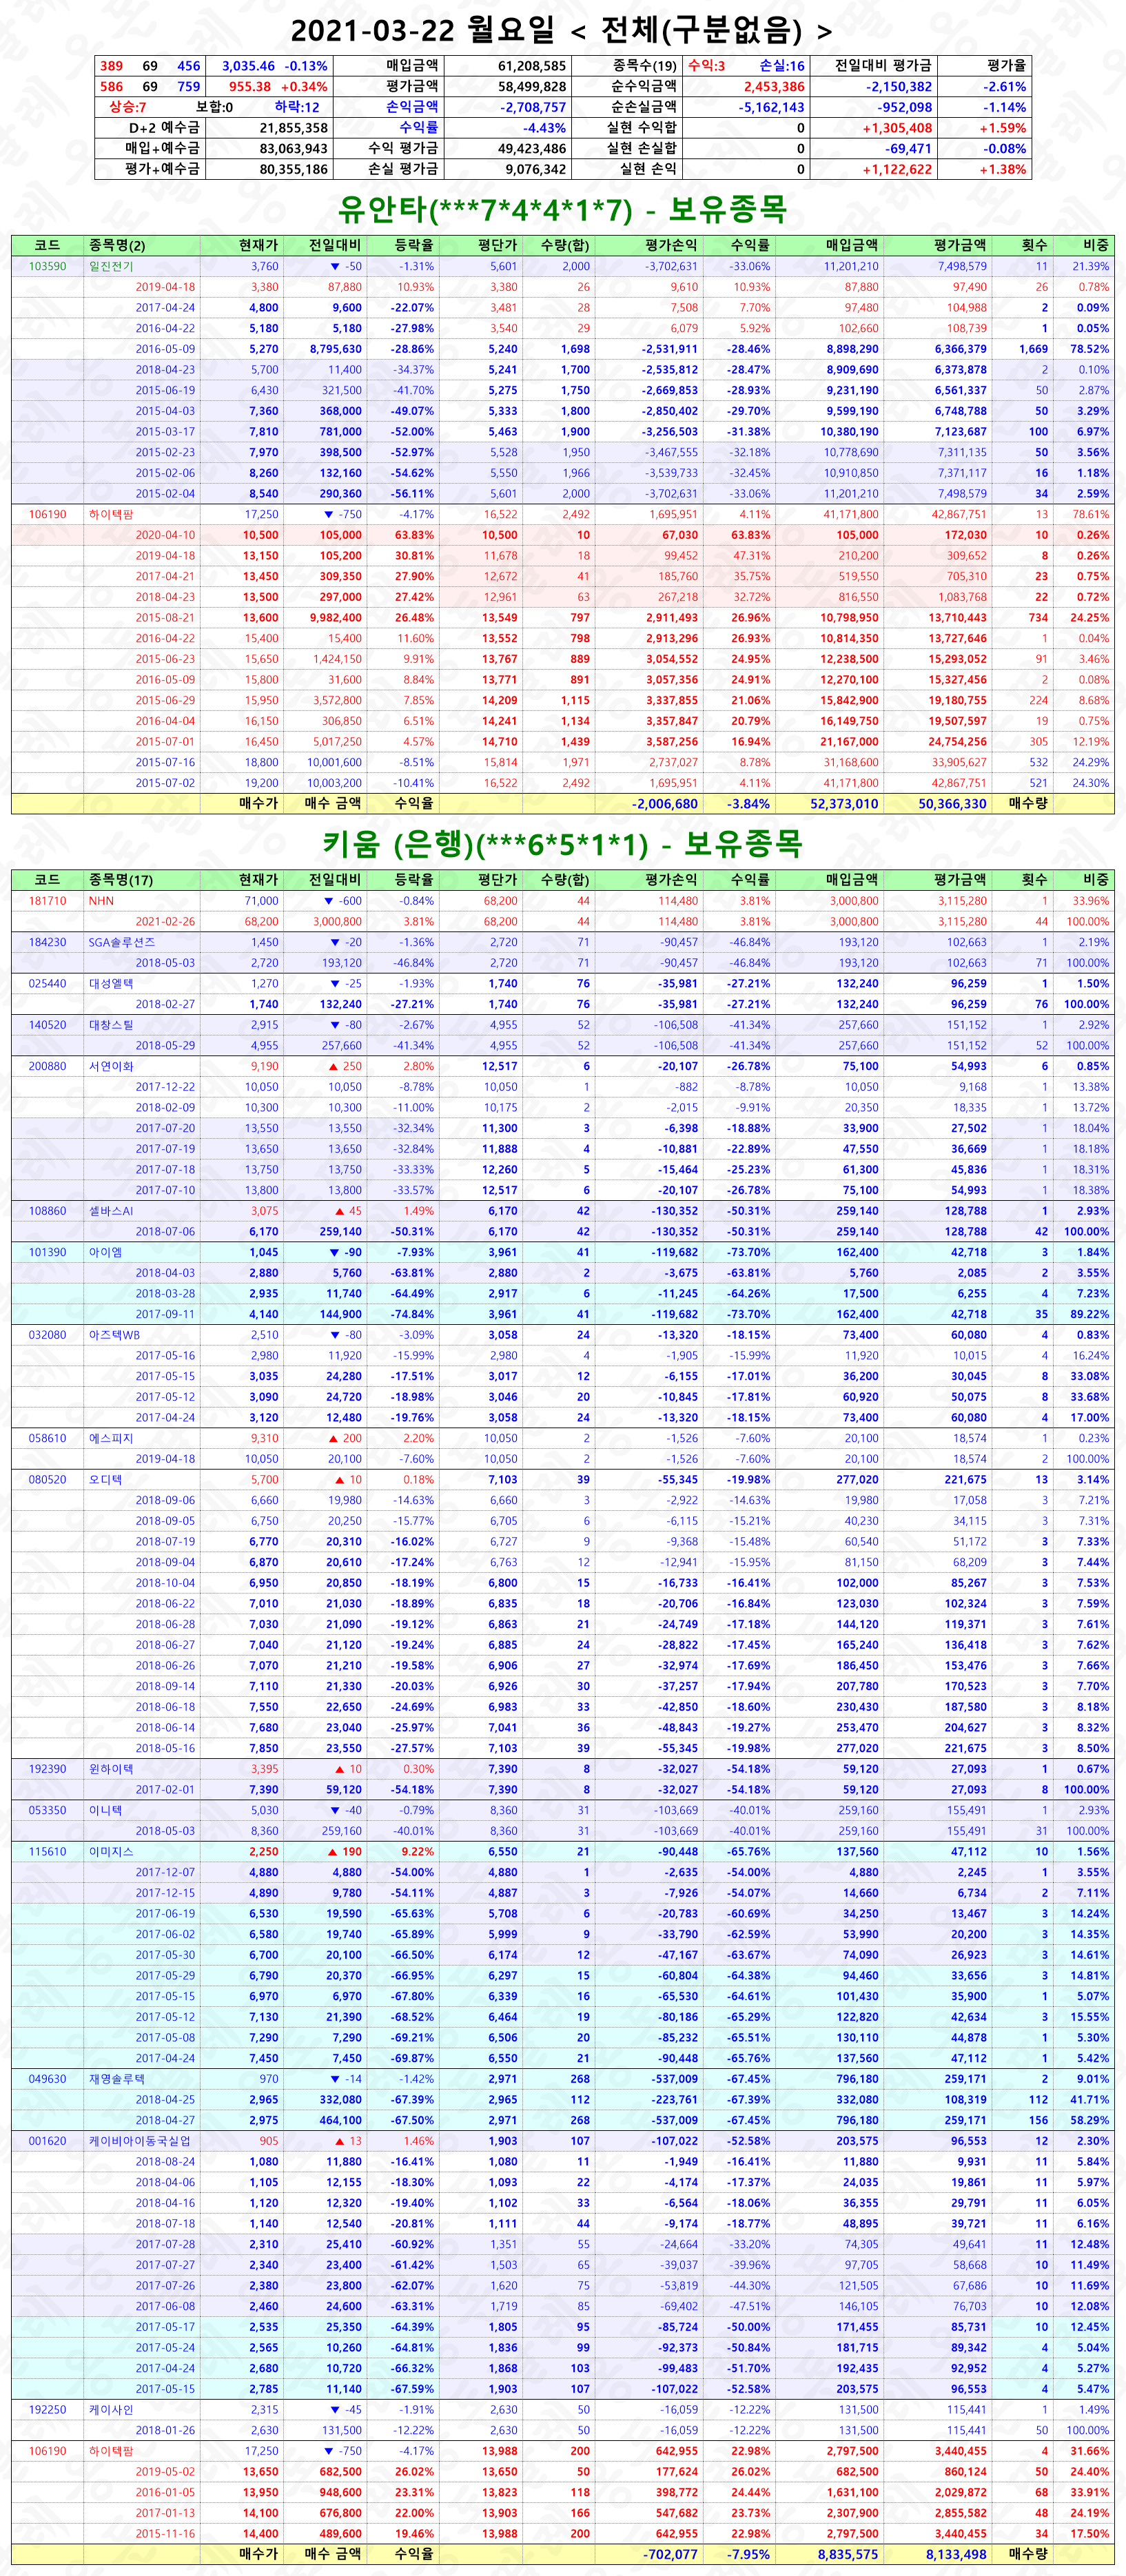Viewport: 1126px width, 2576px height.
Task: Click the 서연이화 stock name
Action: [x=111, y=1066]
